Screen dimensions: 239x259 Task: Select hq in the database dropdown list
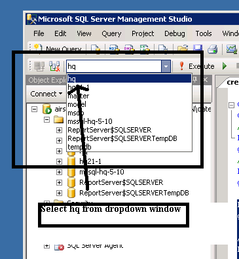[129, 79]
